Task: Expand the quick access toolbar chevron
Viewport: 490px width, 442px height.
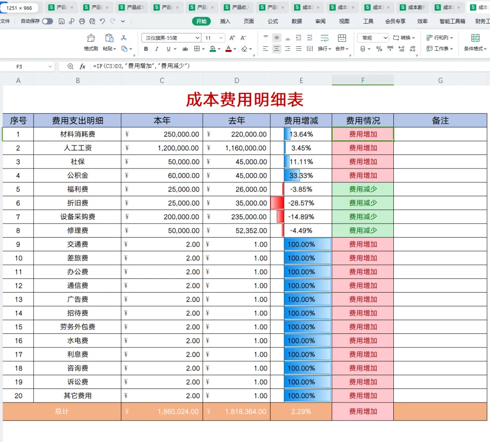Action: [x=123, y=21]
